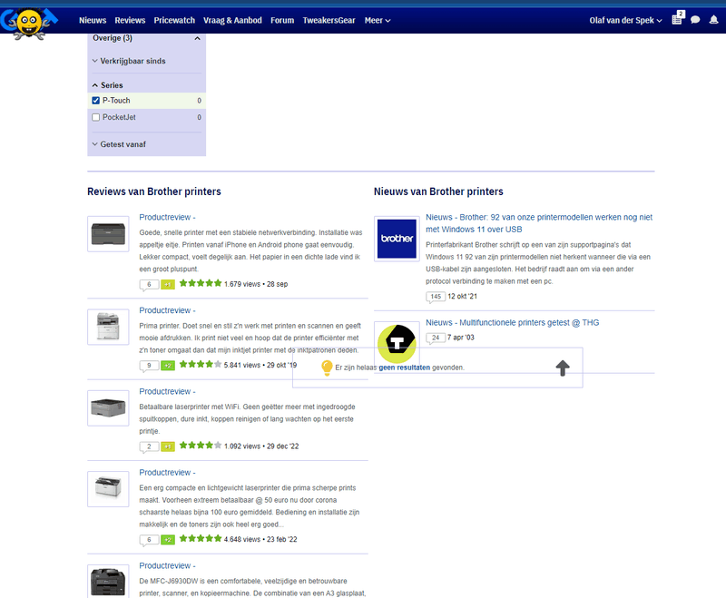Click the +2 score badge of the 23 feb '22 review

click(x=168, y=539)
